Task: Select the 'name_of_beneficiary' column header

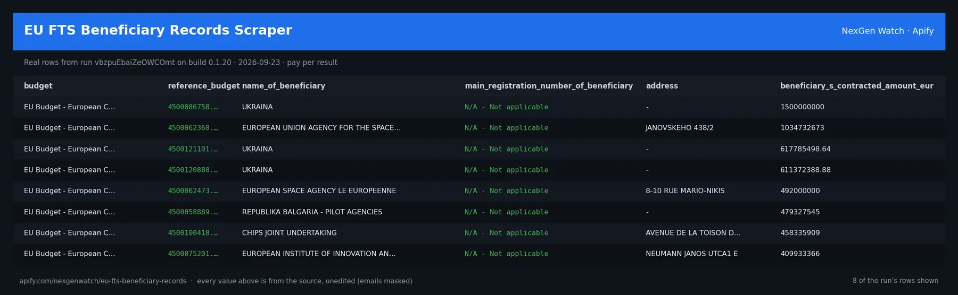Action: pos(284,86)
